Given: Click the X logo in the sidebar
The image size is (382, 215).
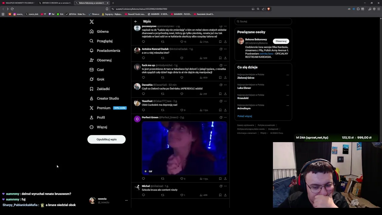Looking at the screenshot, I should pos(92,22).
